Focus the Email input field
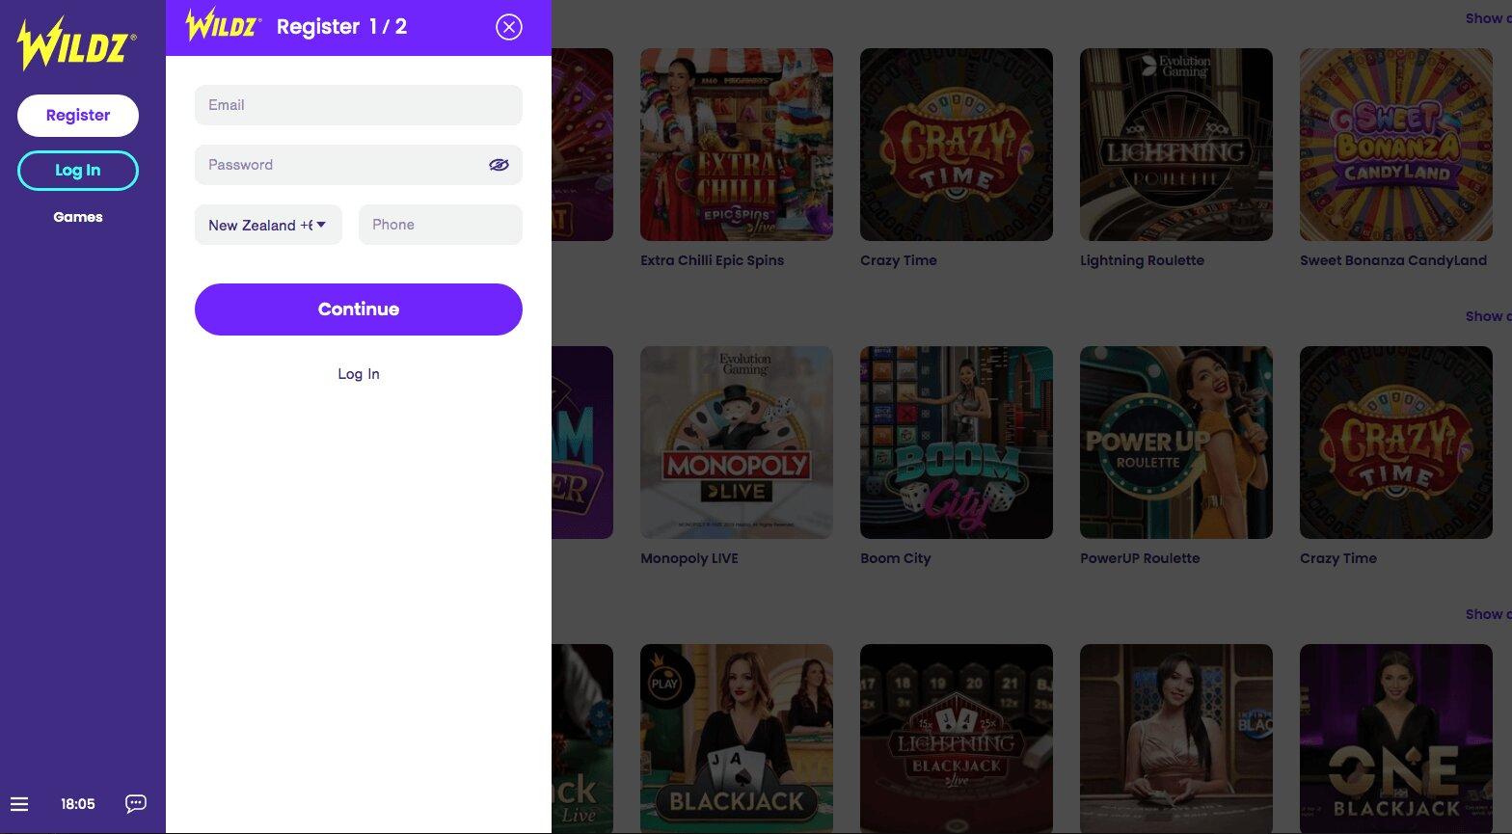Viewport: 1512px width, 834px height. (358, 105)
